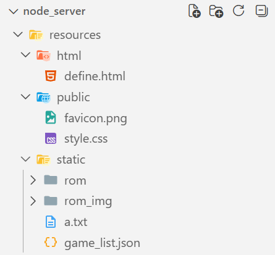Viewport: 275px width, 255px height.
Task: Collapse the html folder chevron
Action: pos(26,55)
